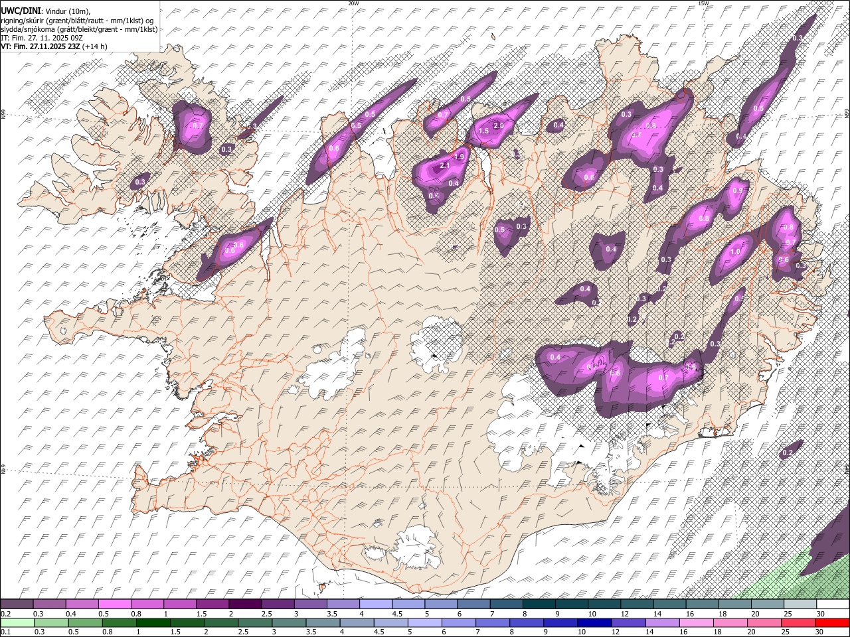Click the darkest purple 2–2.5 snow legend swatch

245,604
